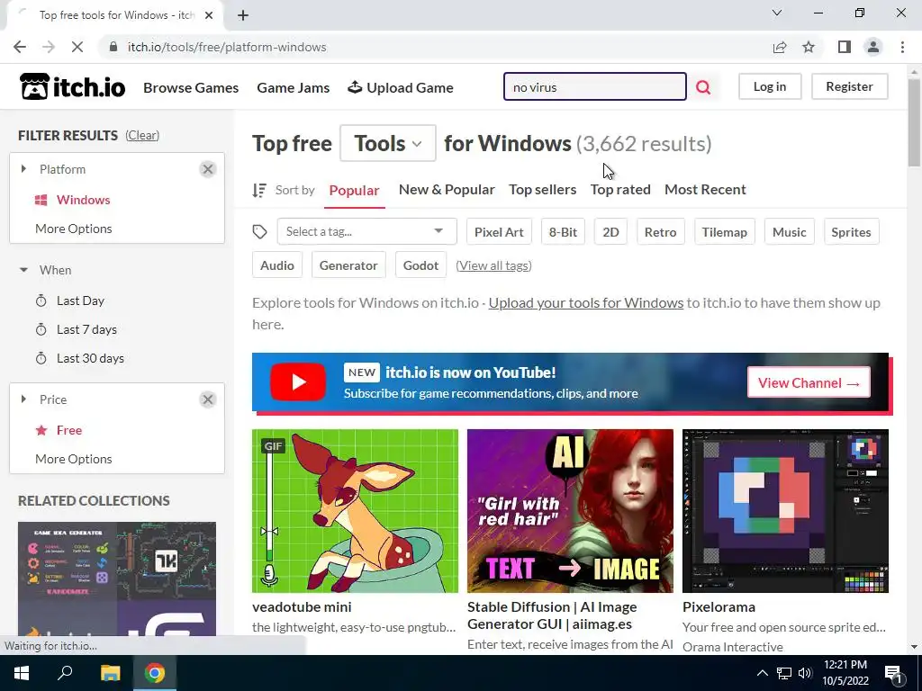Stop page loading with the X button

(x=77, y=47)
